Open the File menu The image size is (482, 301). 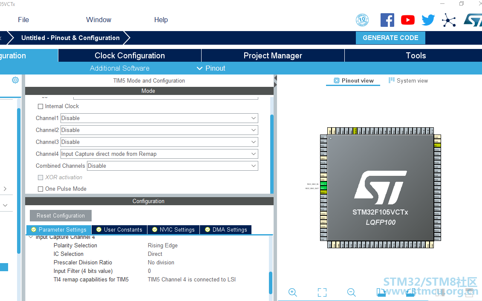(23, 20)
